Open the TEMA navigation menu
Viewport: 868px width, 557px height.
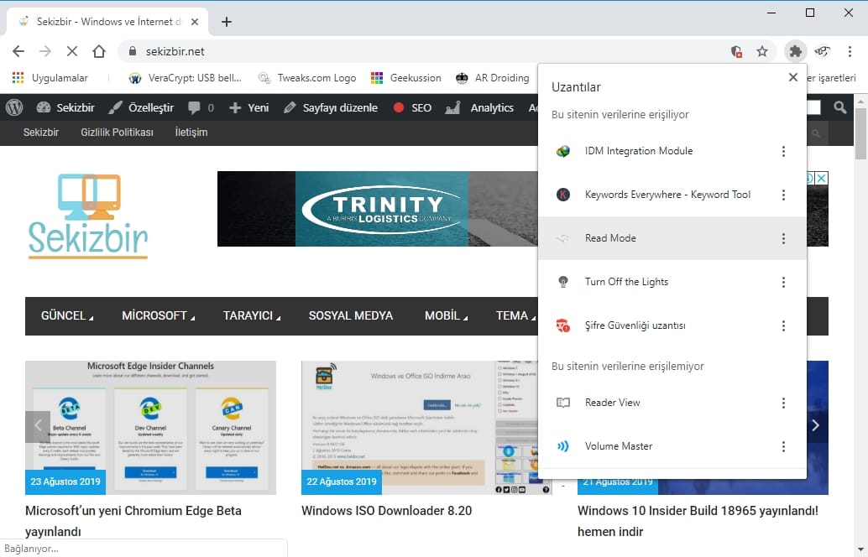click(x=515, y=316)
